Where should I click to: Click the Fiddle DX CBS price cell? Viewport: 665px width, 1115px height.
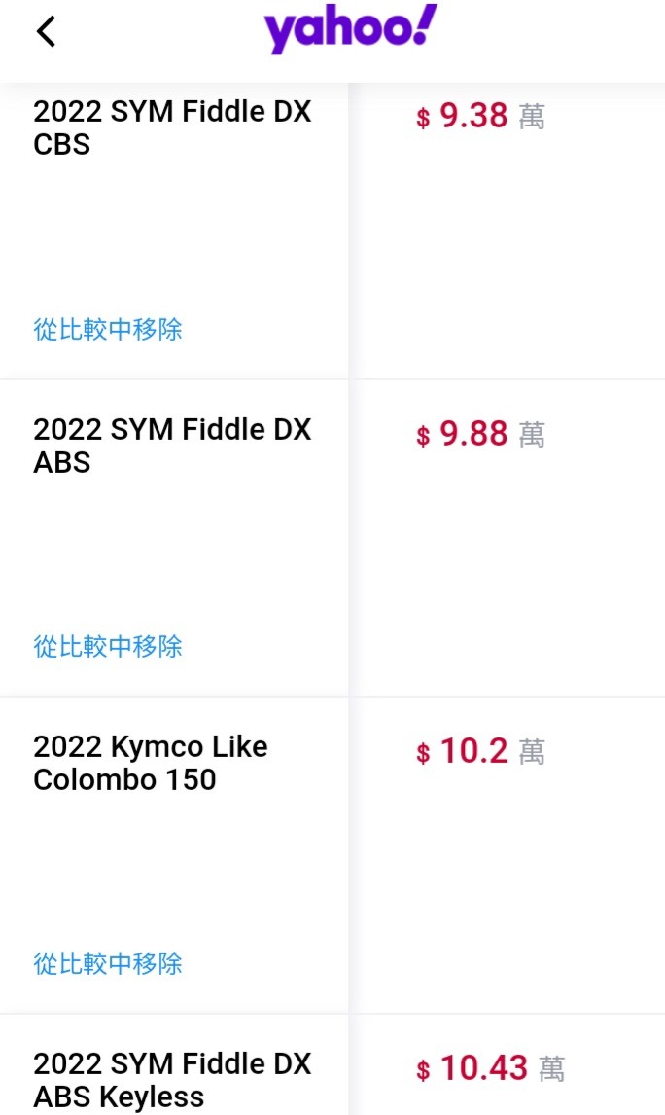[x=507, y=232]
